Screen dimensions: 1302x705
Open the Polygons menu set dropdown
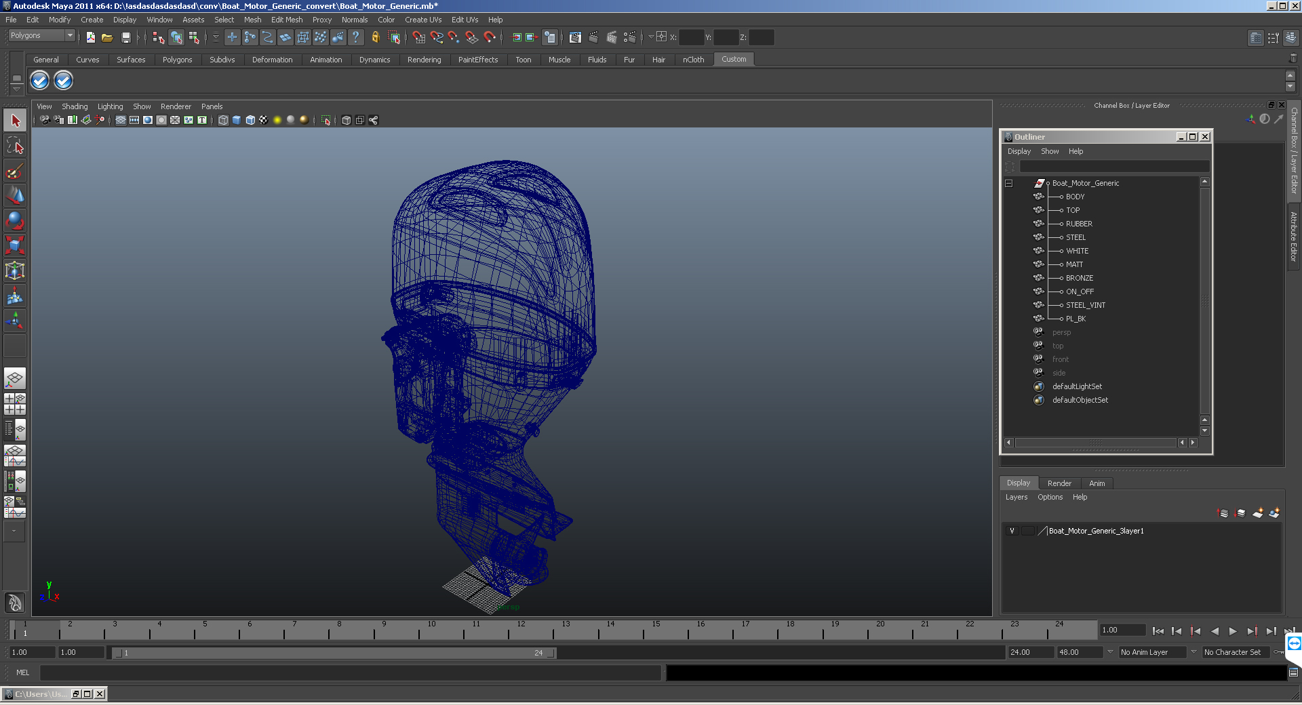click(x=41, y=35)
